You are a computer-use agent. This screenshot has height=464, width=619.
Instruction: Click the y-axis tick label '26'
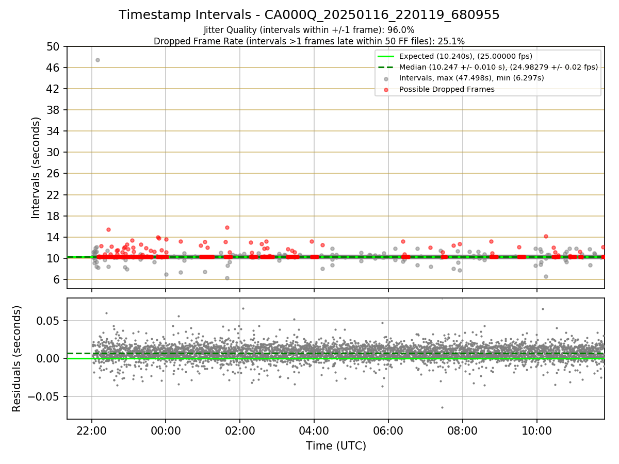[x=54, y=174]
